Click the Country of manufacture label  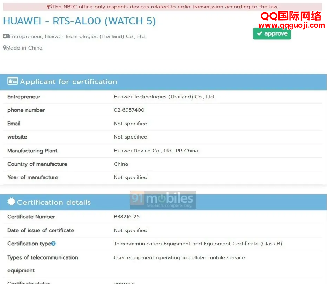[37, 164]
